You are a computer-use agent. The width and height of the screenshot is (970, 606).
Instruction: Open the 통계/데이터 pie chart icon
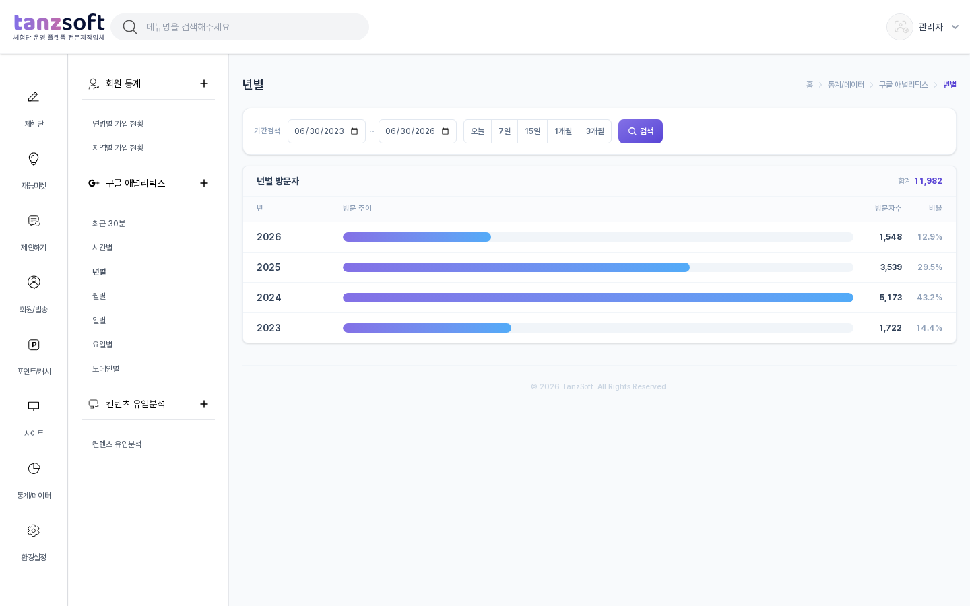[34, 468]
